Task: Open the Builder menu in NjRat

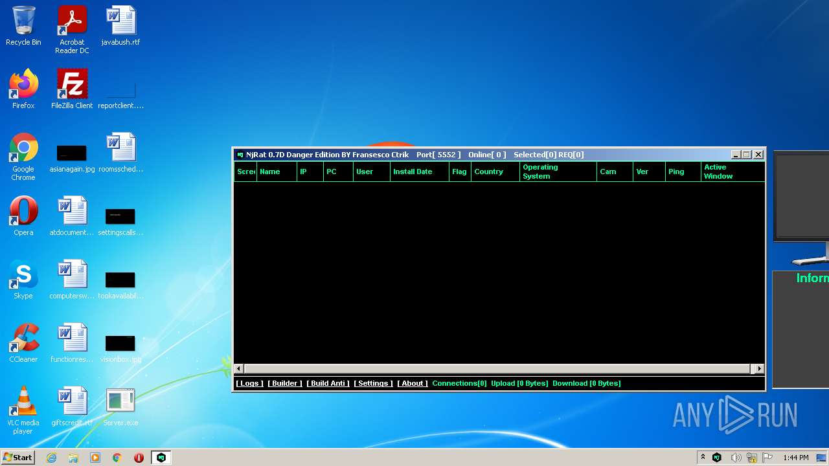Action: pyautogui.click(x=285, y=383)
